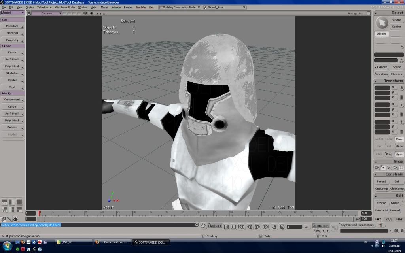Click the red playhead marker at frame 1
This screenshot has height=253, width=405.
[x=39, y=213]
